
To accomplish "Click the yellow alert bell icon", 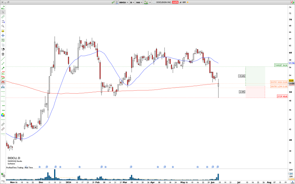I will point(3,30).
